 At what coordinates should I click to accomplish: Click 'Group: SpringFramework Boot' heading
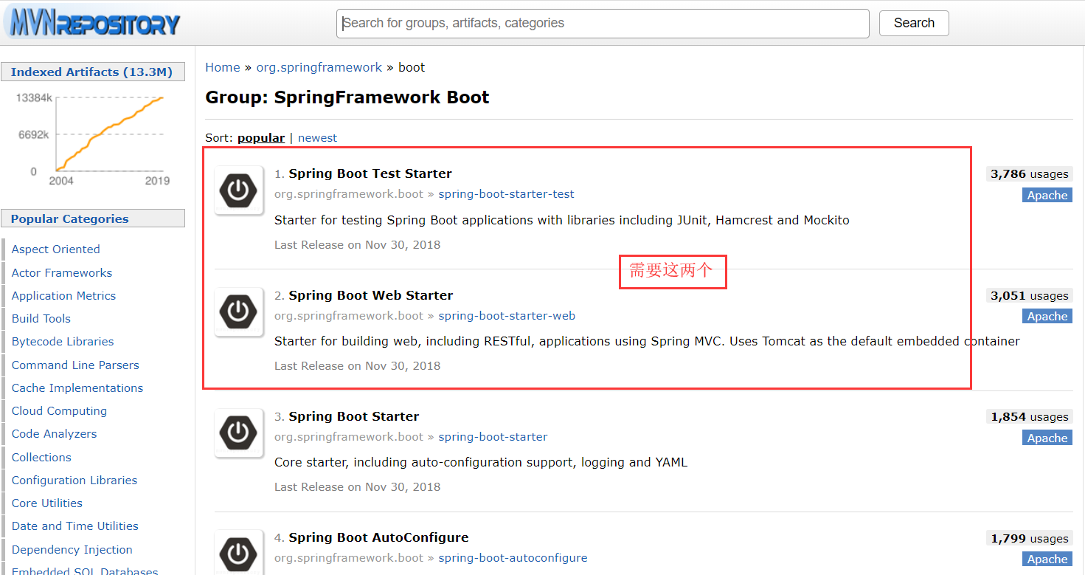tap(347, 97)
